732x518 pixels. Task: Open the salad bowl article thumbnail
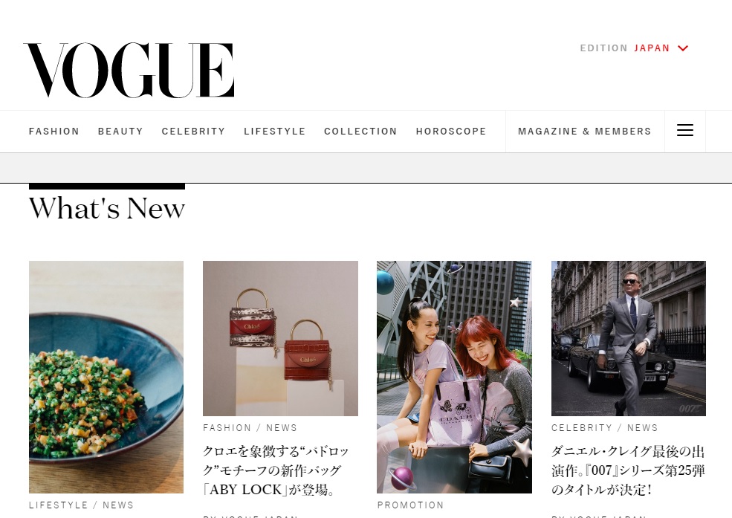(106, 377)
